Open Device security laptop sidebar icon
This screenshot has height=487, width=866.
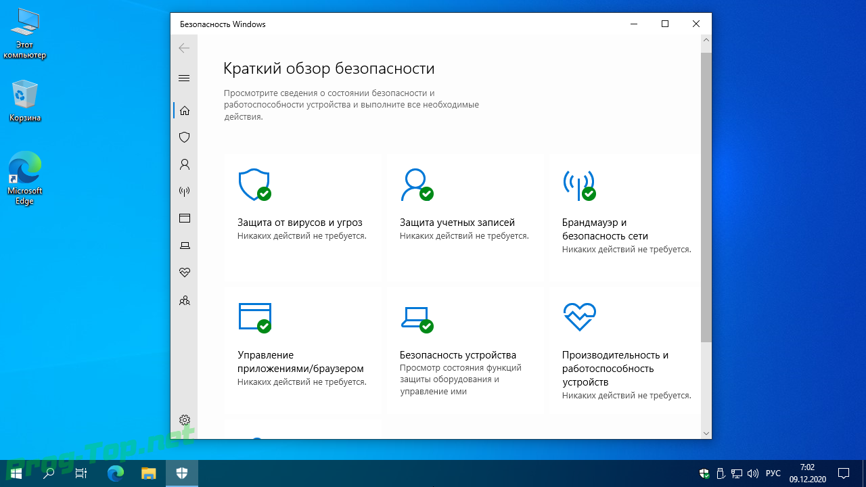184,246
